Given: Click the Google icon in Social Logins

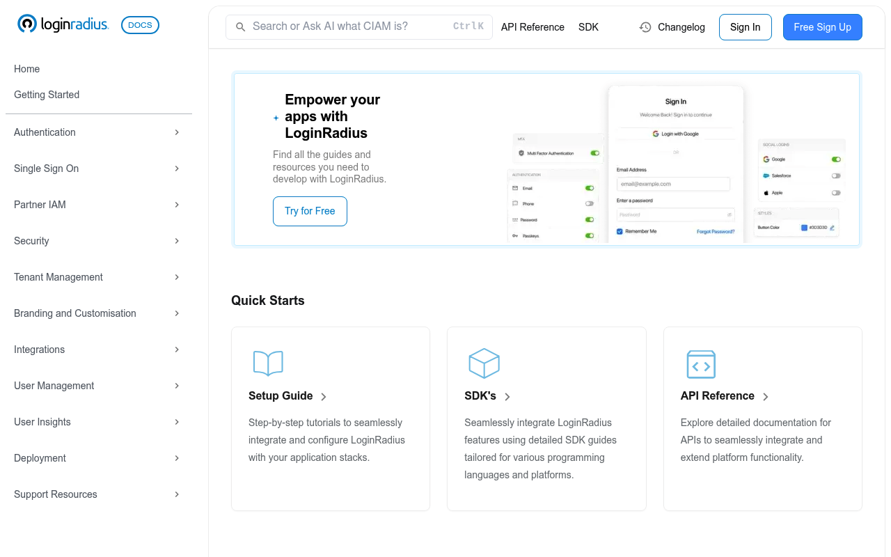Looking at the screenshot, I should [766, 159].
